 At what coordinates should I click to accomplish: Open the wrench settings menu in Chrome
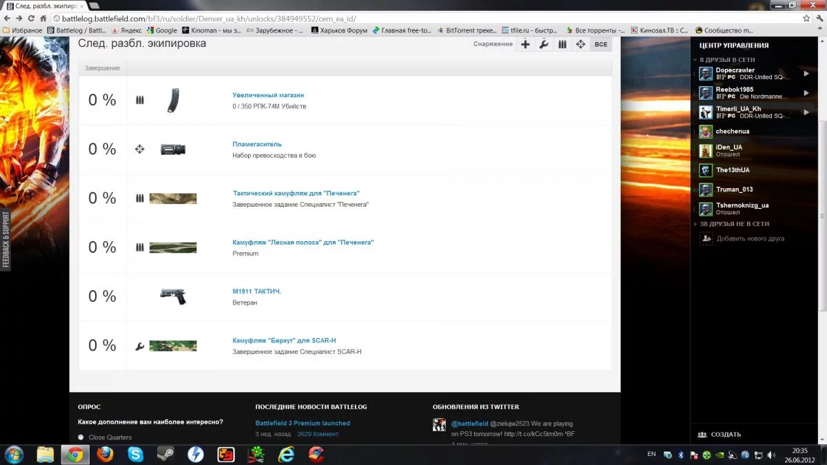[x=819, y=19]
